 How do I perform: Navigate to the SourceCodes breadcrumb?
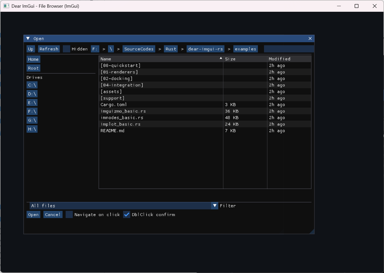pyautogui.click(x=139, y=49)
